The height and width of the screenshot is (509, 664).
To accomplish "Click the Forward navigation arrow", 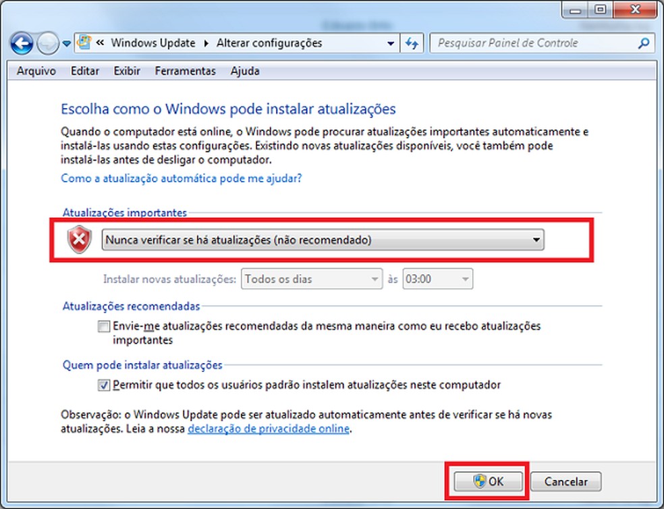I will pyautogui.click(x=48, y=43).
